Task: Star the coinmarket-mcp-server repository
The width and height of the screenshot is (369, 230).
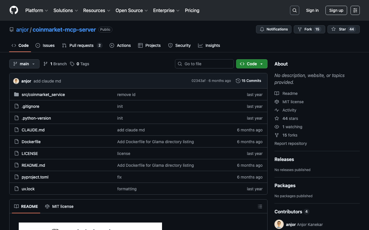Action: (343, 29)
